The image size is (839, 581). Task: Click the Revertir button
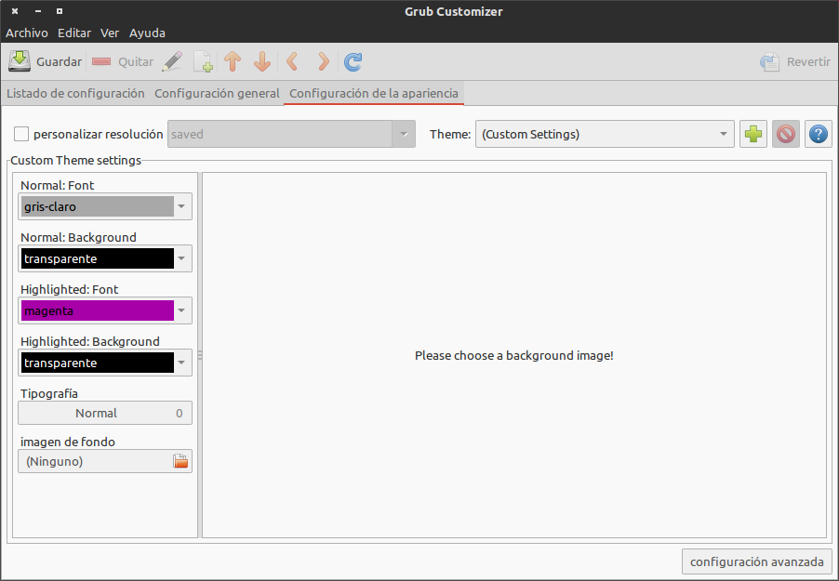(x=795, y=60)
